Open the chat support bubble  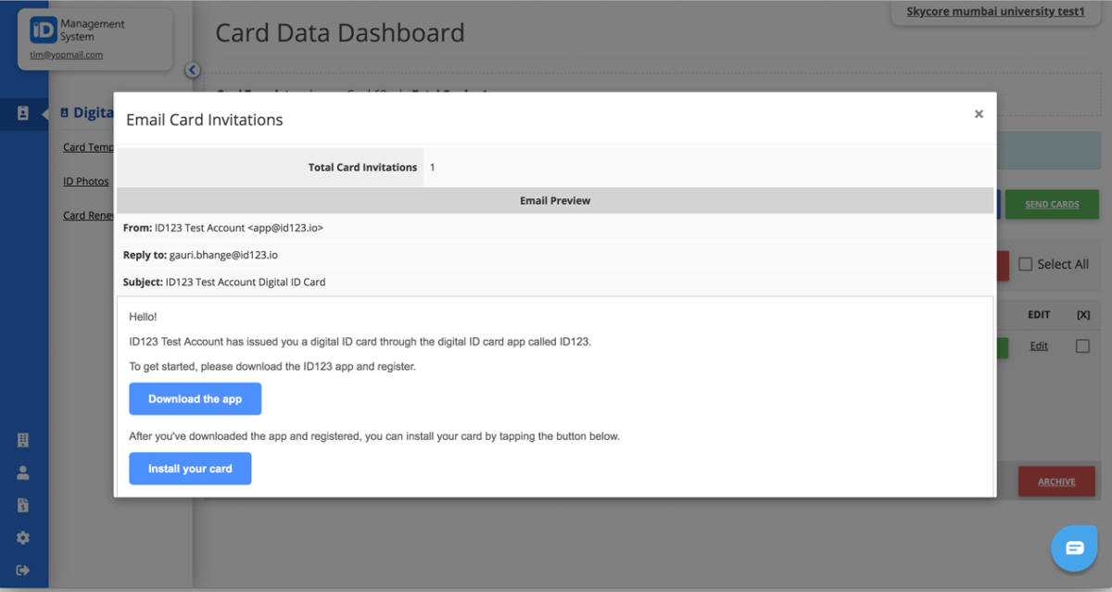(x=1074, y=548)
